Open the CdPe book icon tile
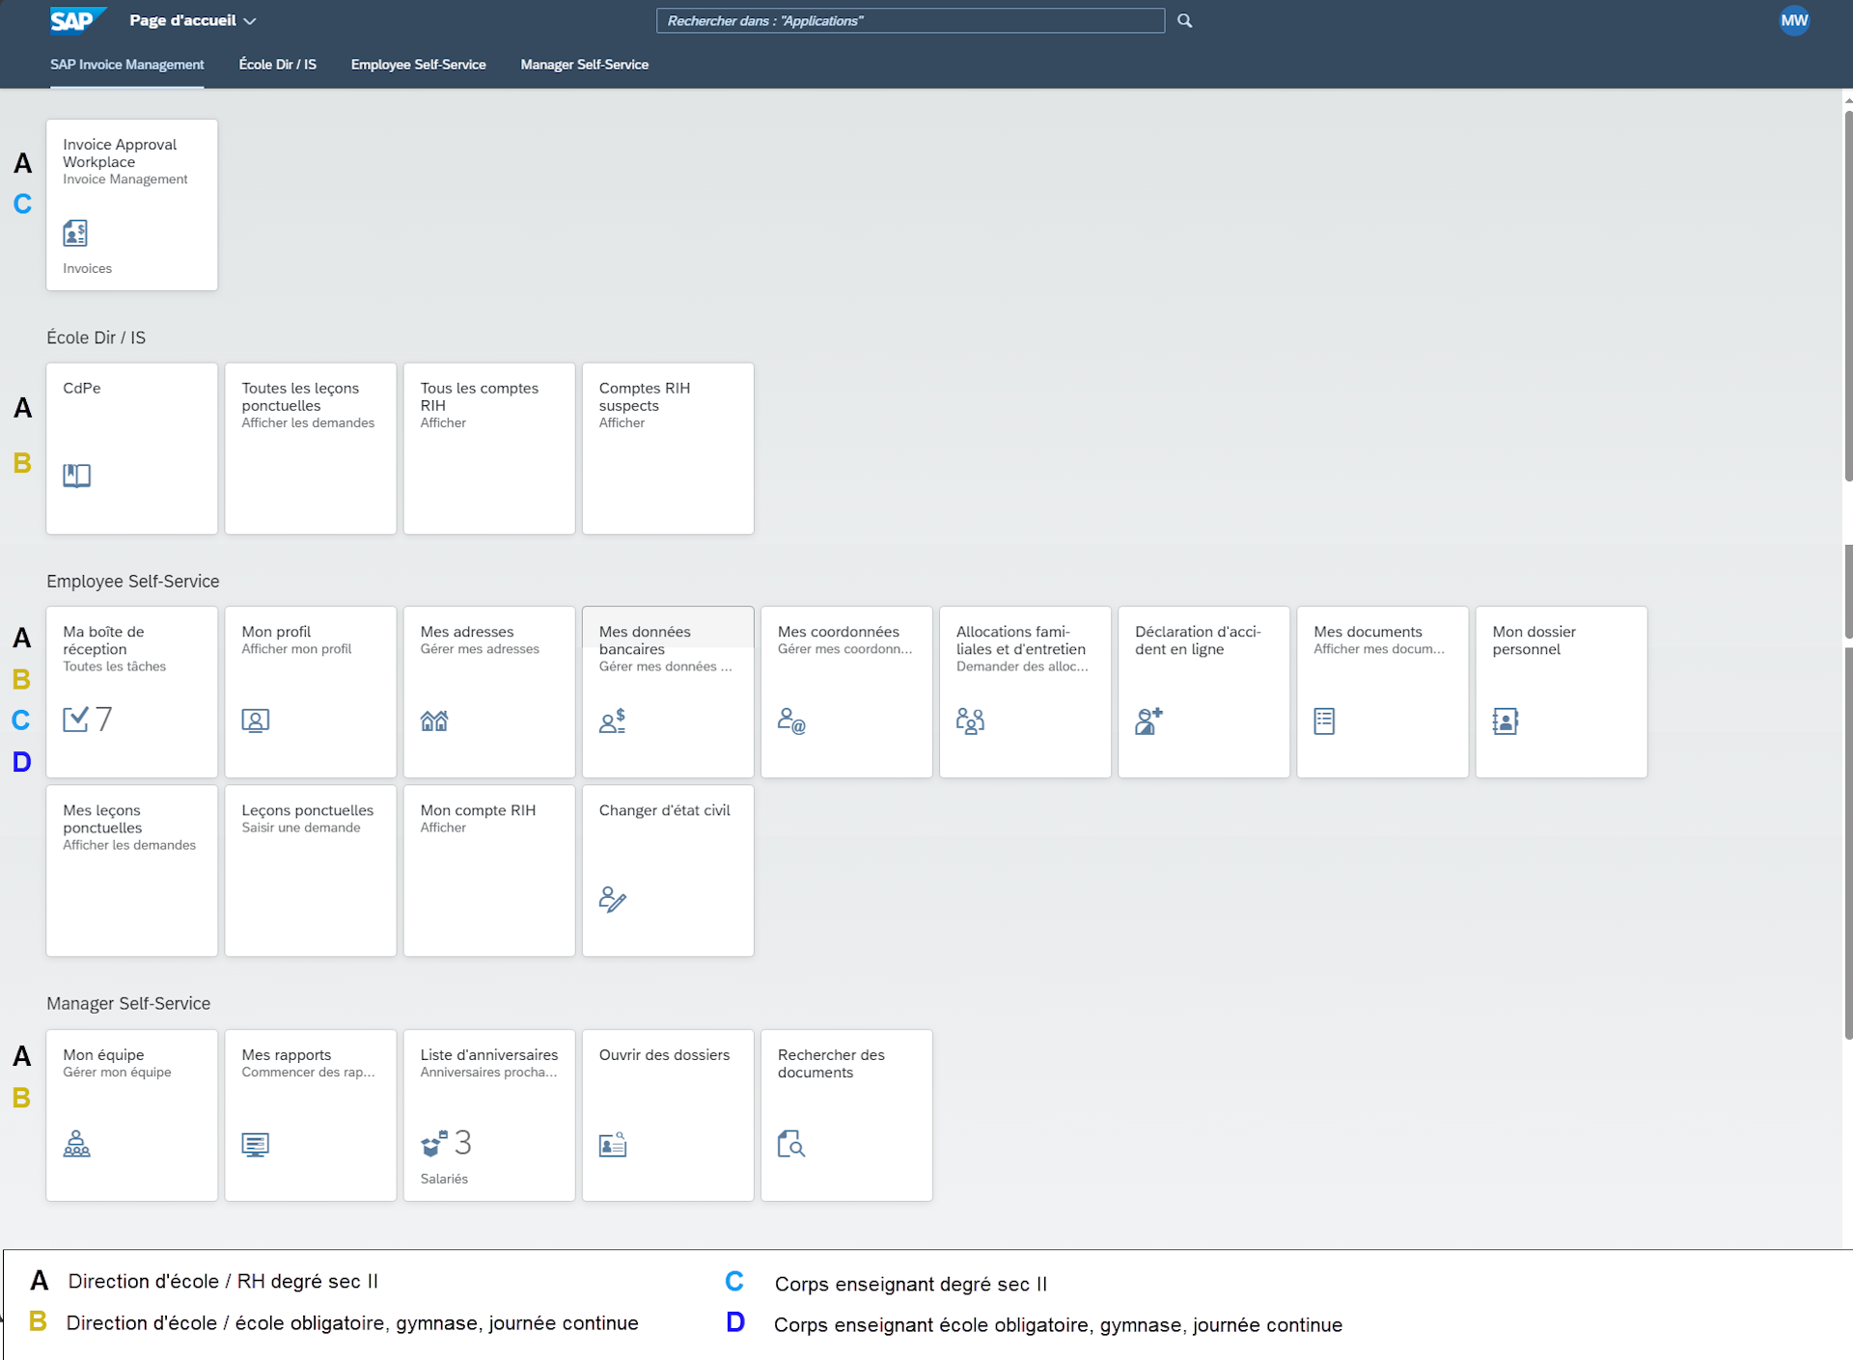Viewport: 1853px width, 1360px height. (77, 476)
